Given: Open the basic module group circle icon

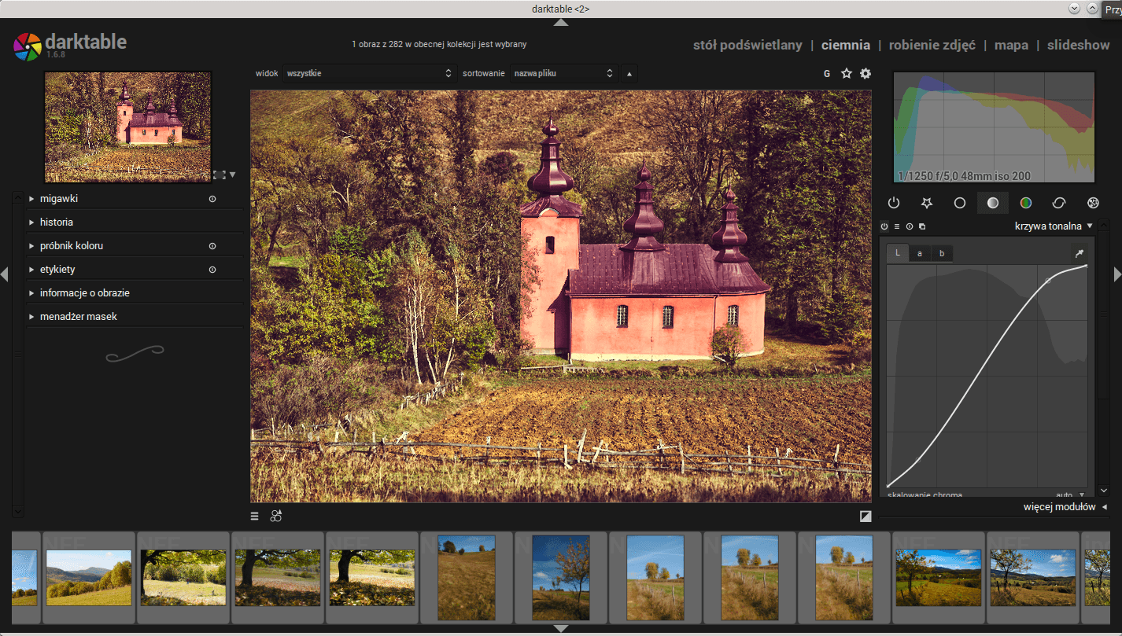Looking at the screenshot, I should point(960,203).
